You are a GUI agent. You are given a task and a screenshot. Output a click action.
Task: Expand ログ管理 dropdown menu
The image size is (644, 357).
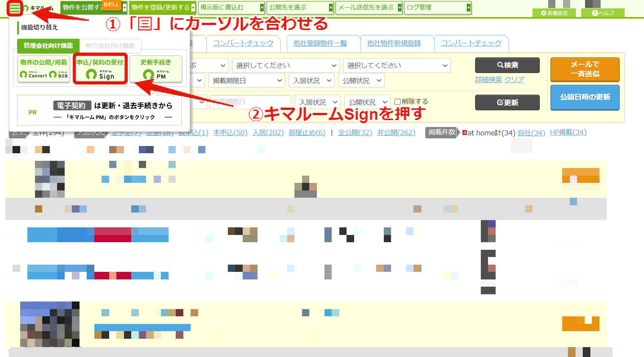point(469,7)
